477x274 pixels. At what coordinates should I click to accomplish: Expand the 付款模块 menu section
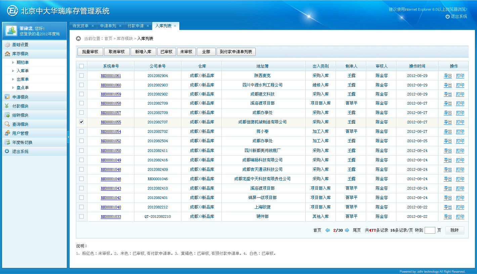[x=34, y=106]
